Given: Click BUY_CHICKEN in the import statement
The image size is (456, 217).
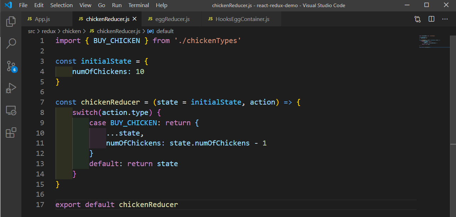Looking at the screenshot, I should [117, 41].
